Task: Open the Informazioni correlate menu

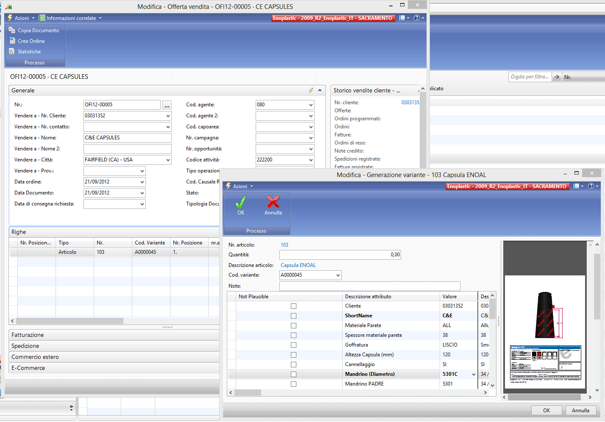Action: pyautogui.click(x=70, y=18)
